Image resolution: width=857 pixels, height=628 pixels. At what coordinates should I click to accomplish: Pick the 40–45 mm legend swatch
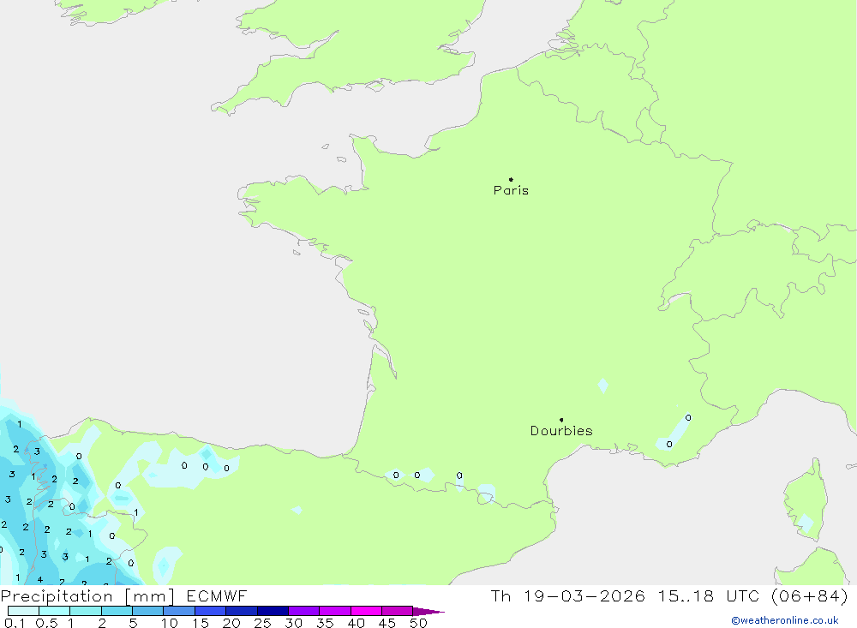pyautogui.click(x=366, y=611)
